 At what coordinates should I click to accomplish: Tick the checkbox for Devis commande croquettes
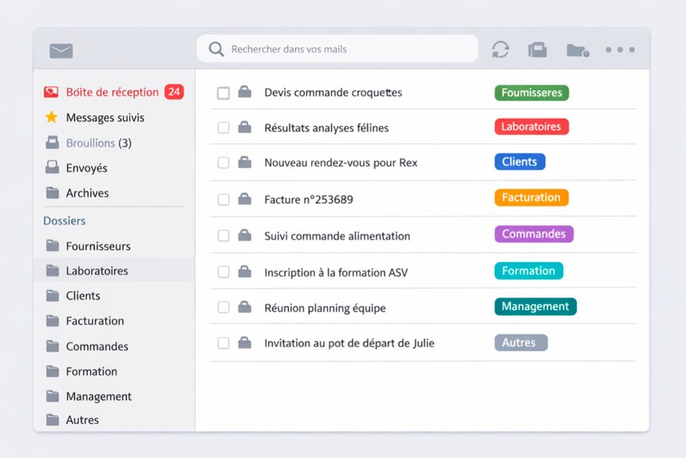point(223,93)
